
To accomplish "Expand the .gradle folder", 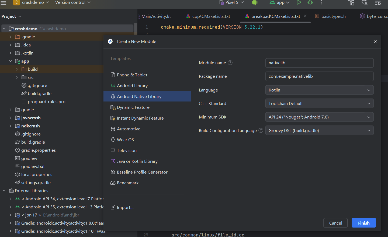I will point(11,37).
